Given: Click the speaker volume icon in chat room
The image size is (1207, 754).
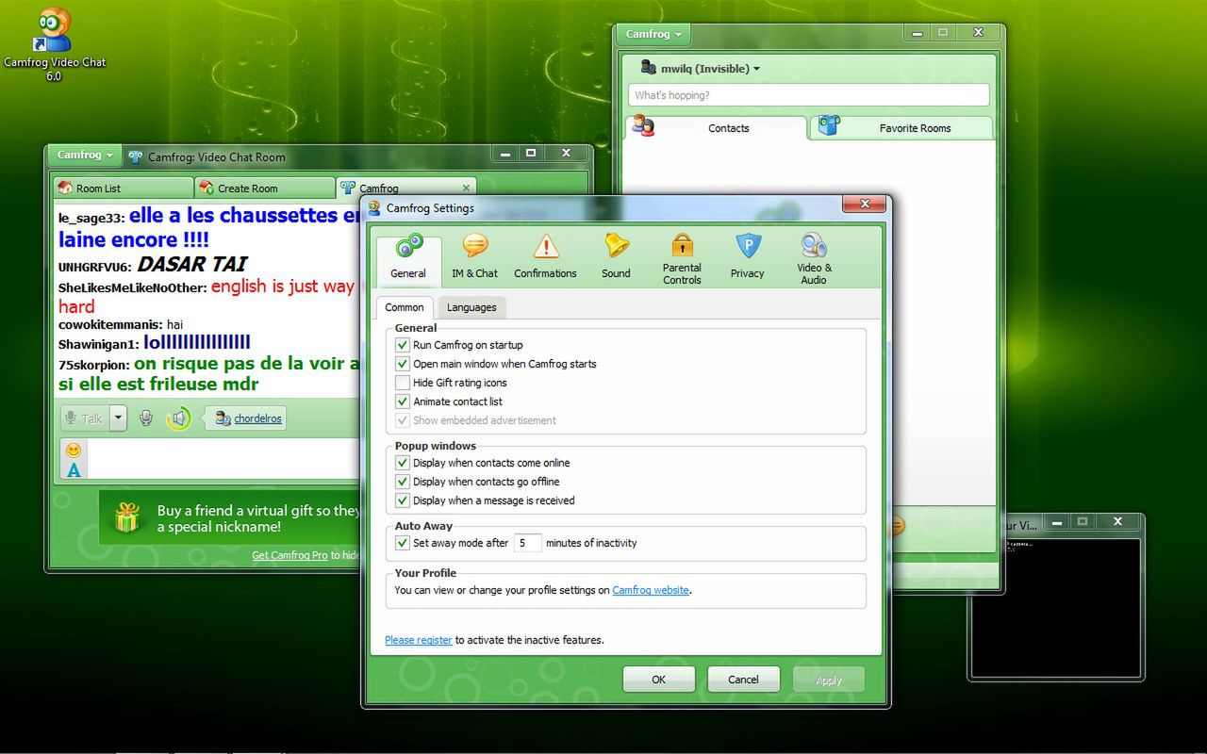Looking at the screenshot, I should coord(178,418).
